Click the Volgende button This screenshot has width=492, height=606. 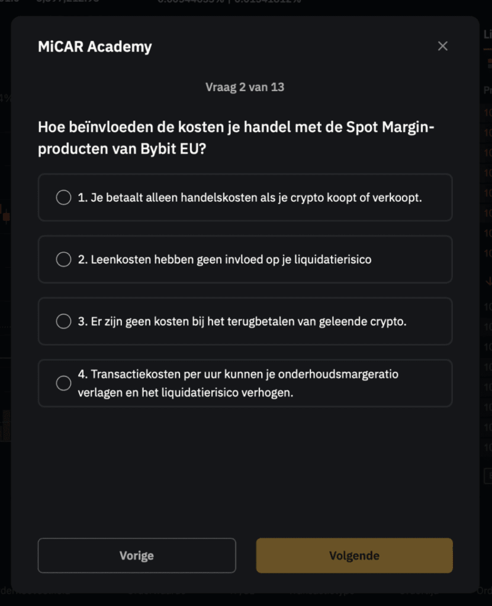click(354, 556)
